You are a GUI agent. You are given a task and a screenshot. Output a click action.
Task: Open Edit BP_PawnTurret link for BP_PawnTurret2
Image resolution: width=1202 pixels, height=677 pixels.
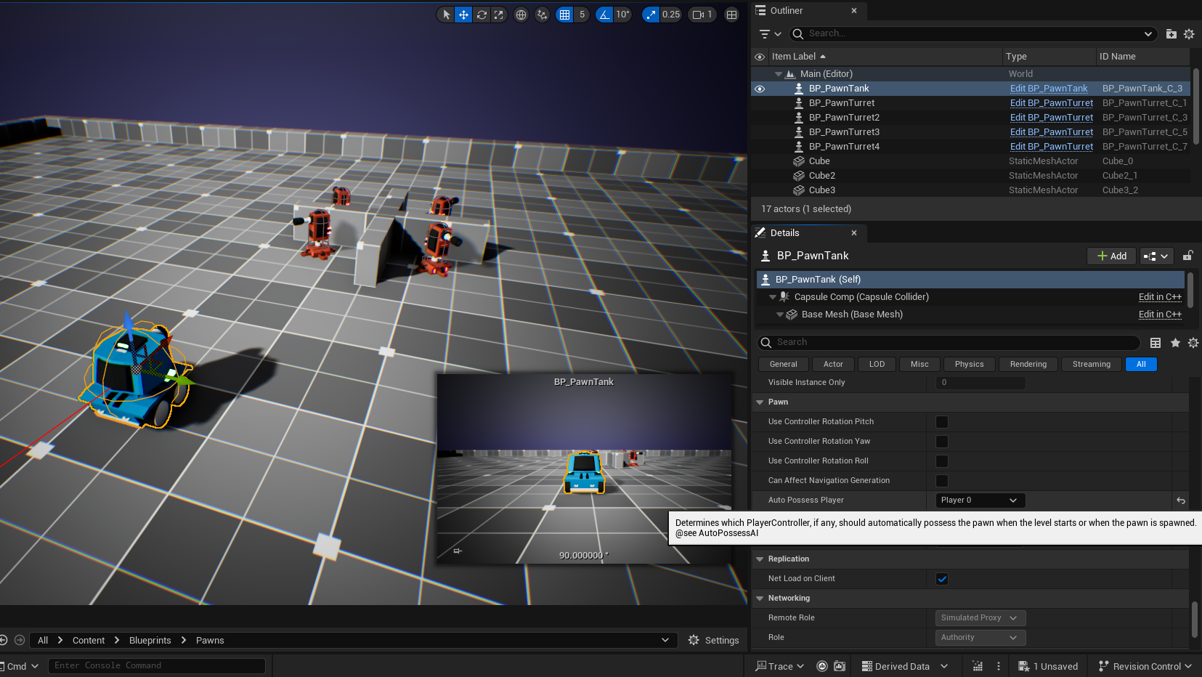[x=1051, y=118]
